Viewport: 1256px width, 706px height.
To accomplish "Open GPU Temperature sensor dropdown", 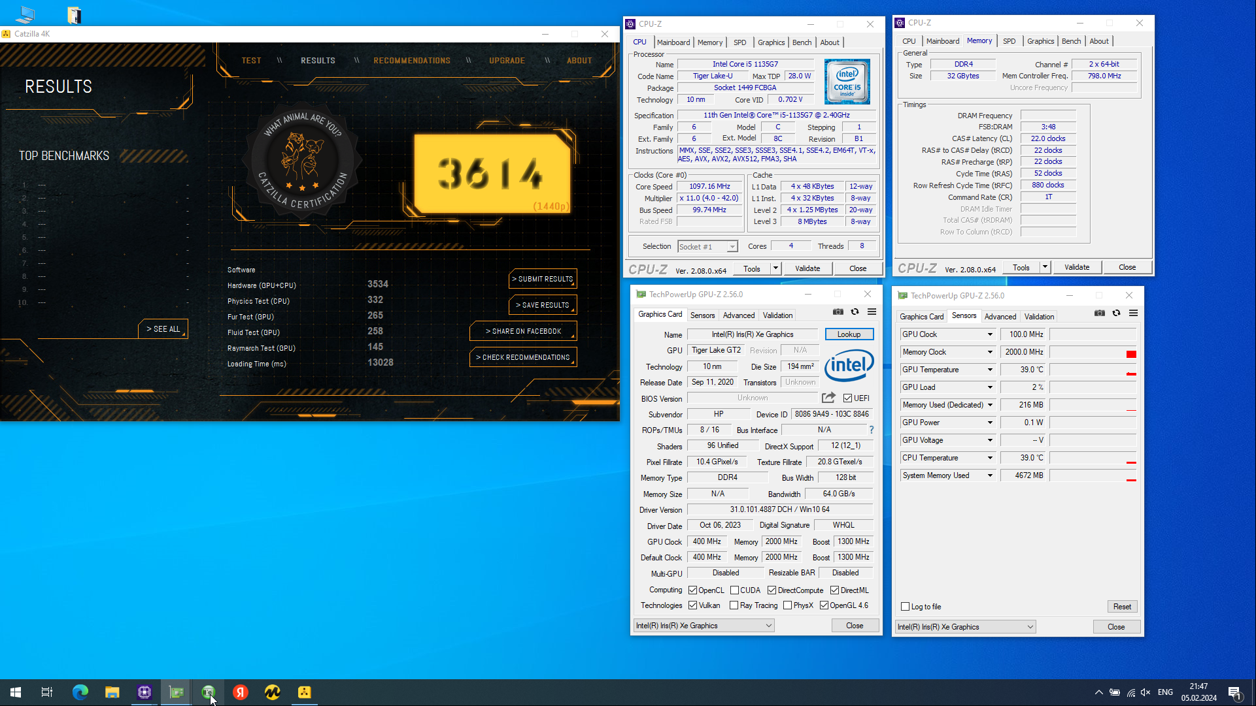I will click(x=990, y=370).
